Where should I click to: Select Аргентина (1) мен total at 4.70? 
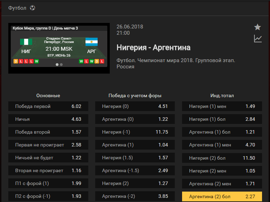point(222,145)
